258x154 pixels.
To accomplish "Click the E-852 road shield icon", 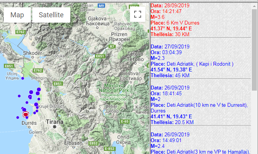I will tap(110, 149).
